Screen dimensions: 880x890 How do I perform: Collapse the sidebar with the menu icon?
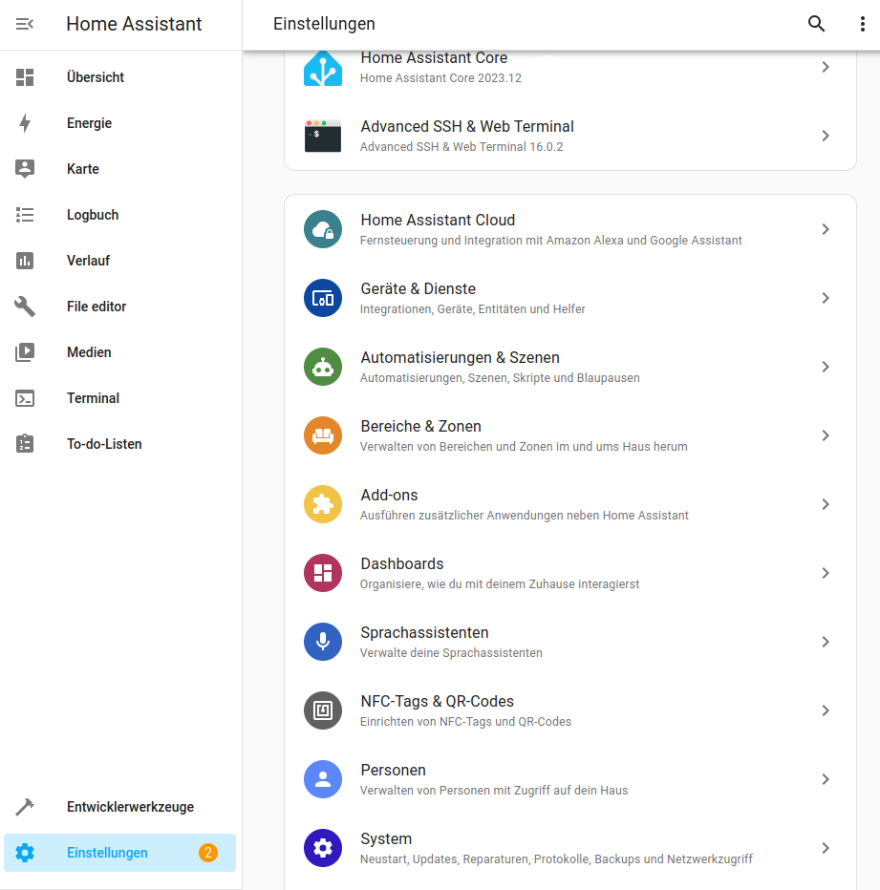pos(25,24)
